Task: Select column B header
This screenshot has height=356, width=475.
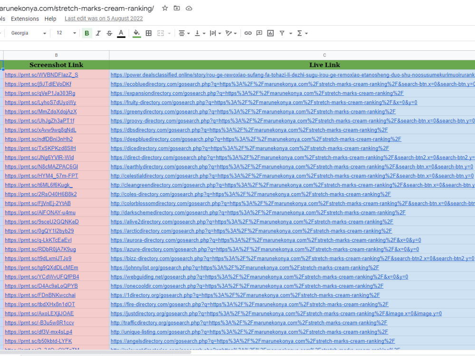Action: coord(57,56)
